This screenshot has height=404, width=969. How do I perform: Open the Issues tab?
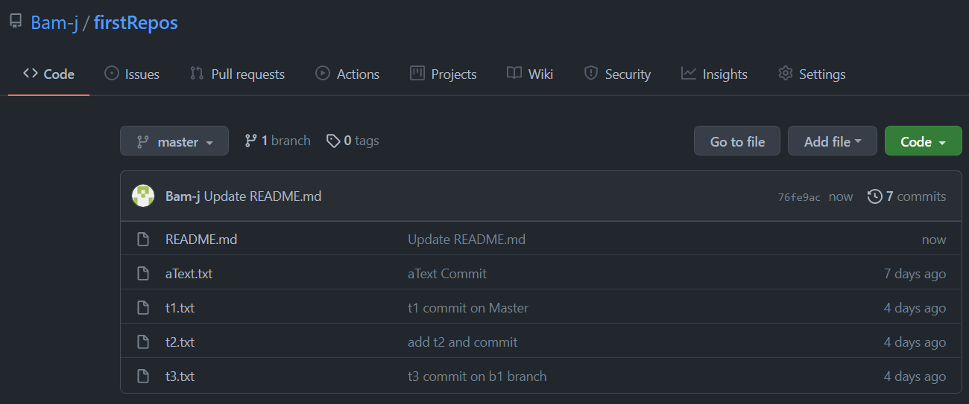point(132,74)
